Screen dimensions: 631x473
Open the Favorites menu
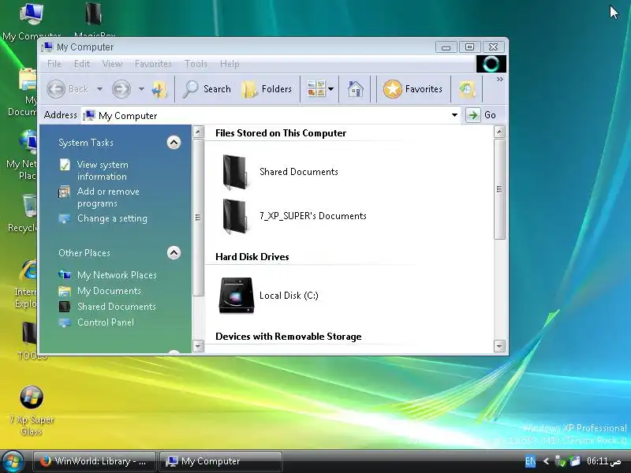tap(153, 64)
